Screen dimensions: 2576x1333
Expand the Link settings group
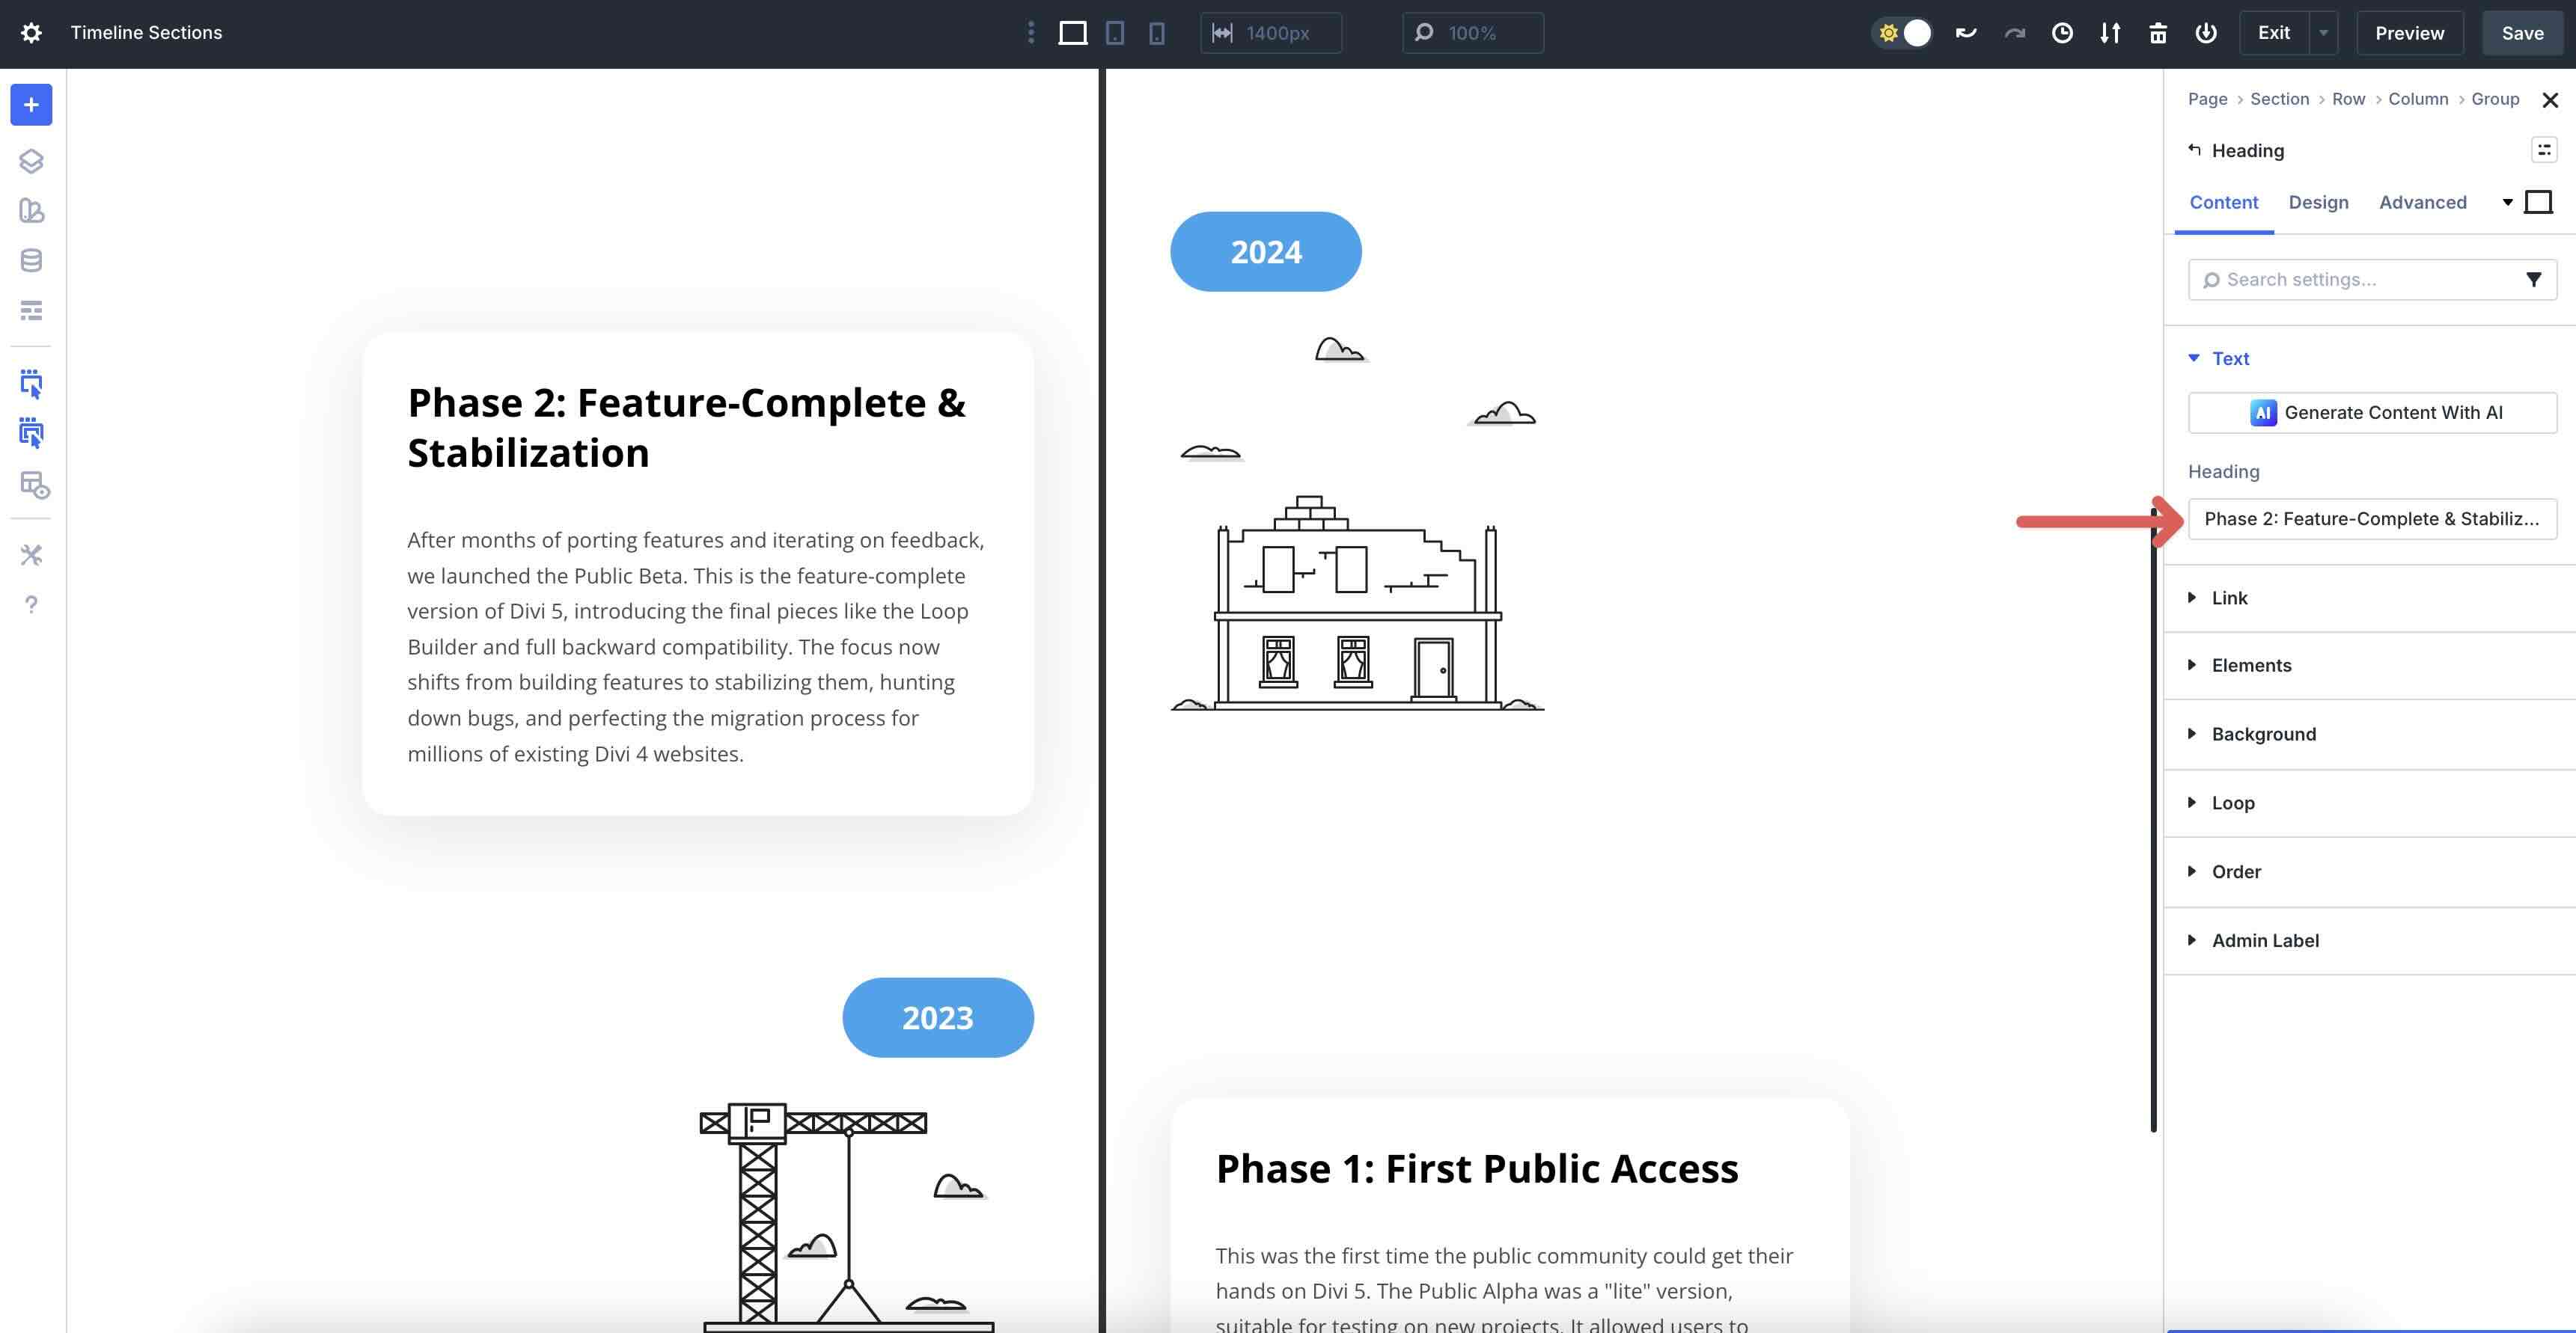pyautogui.click(x=2229, y=598)
